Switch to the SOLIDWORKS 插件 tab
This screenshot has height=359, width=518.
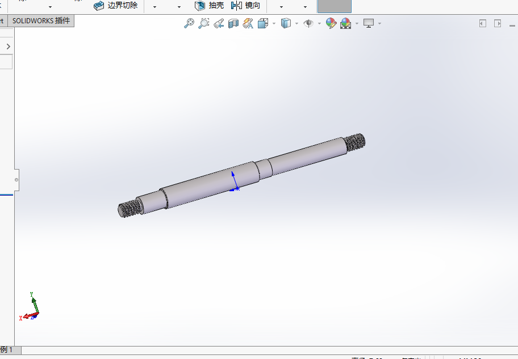tap(41, 21)
